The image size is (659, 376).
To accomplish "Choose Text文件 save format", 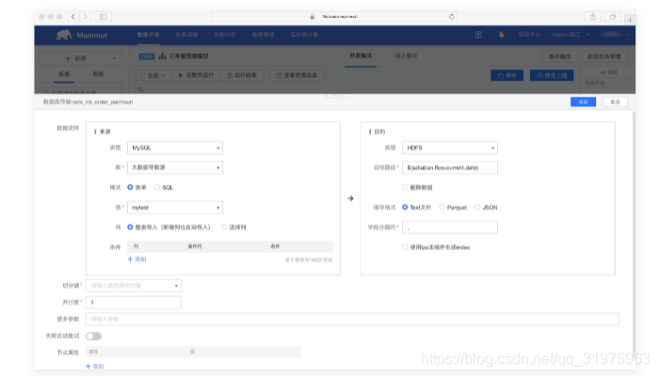I will tap(405, 208).
